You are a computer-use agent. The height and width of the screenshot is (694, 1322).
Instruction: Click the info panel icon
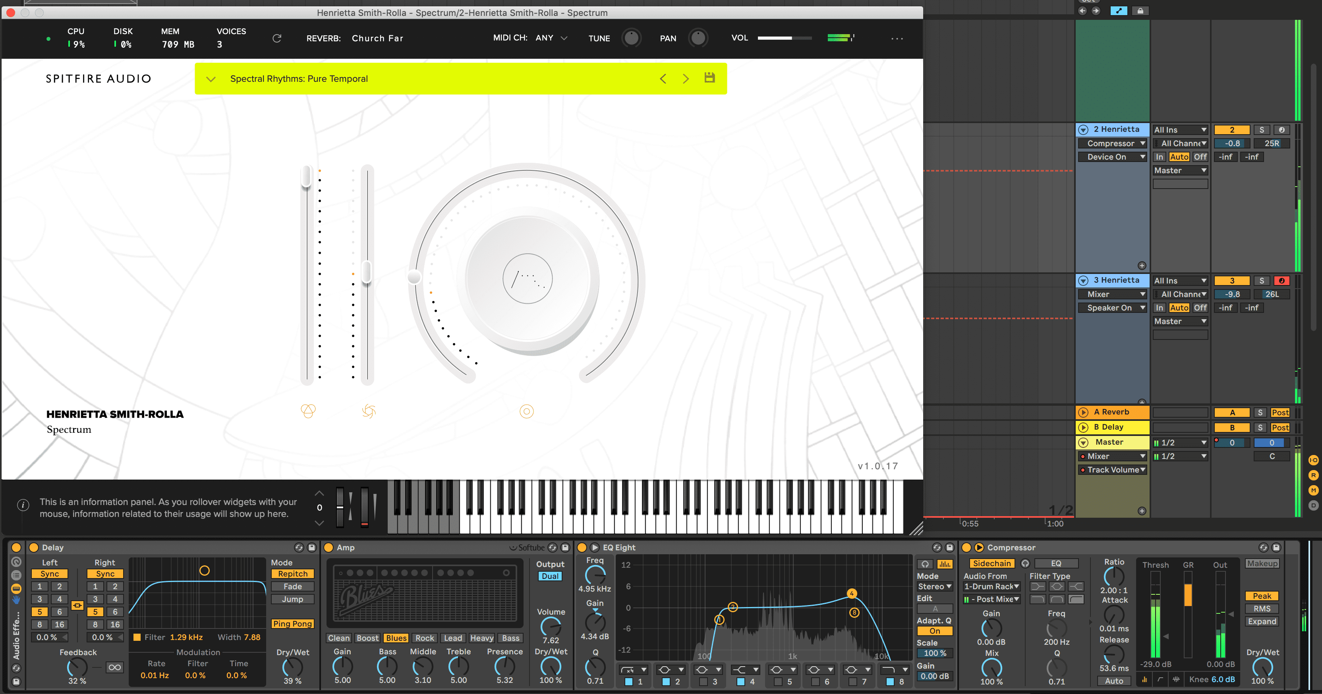pos(23,505)
